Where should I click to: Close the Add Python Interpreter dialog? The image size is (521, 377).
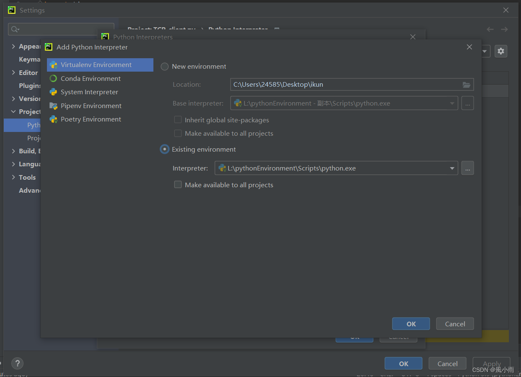tap(469, 47)
